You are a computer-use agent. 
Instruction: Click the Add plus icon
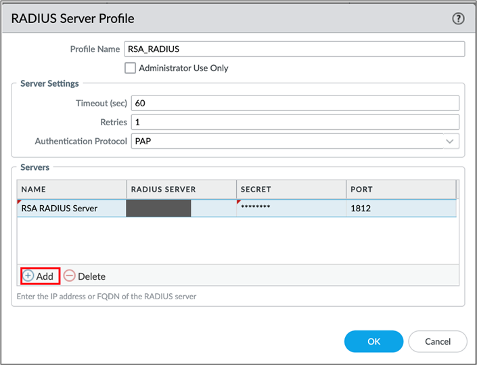pos(28,276)
